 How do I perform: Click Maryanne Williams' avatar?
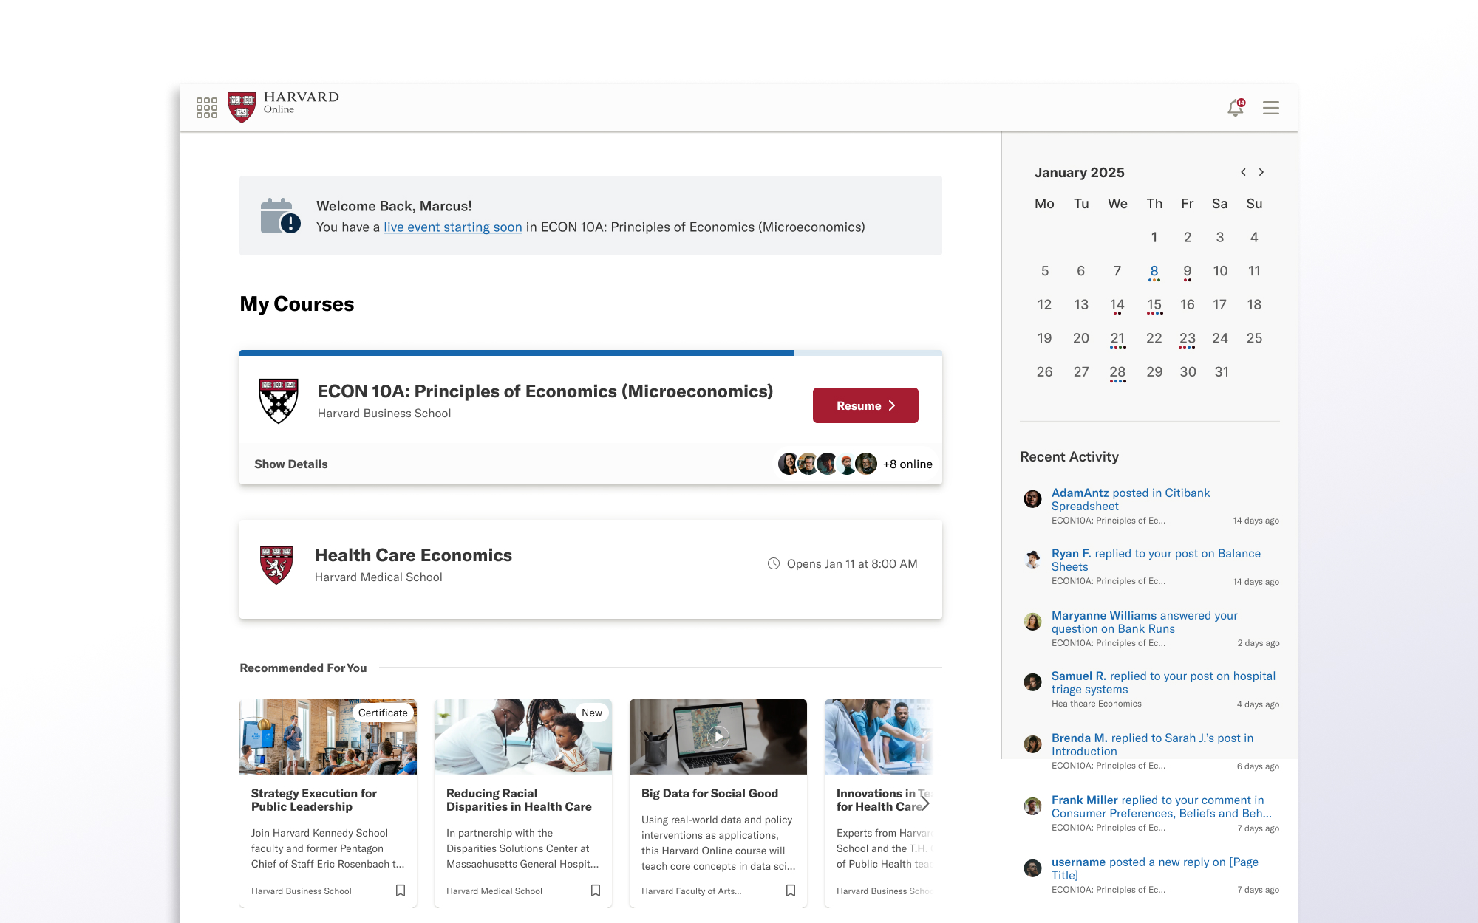pyautogui.click(x=1032, y=622)
